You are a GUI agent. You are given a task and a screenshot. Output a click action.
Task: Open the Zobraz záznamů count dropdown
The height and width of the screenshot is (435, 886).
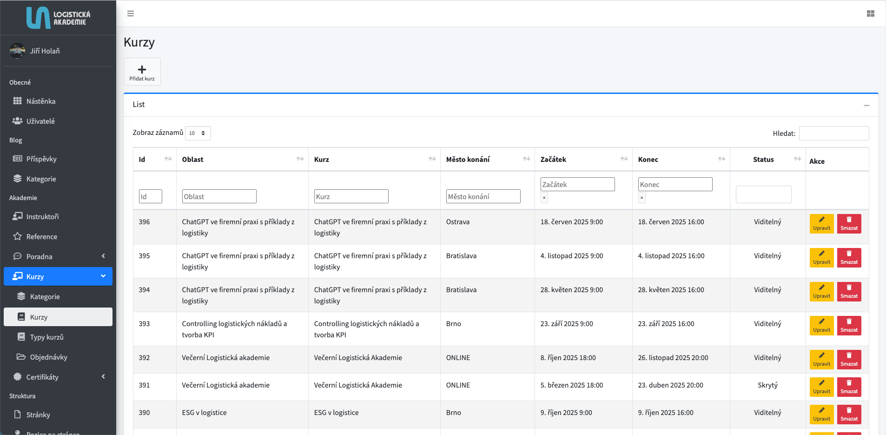tap(198, 133)
